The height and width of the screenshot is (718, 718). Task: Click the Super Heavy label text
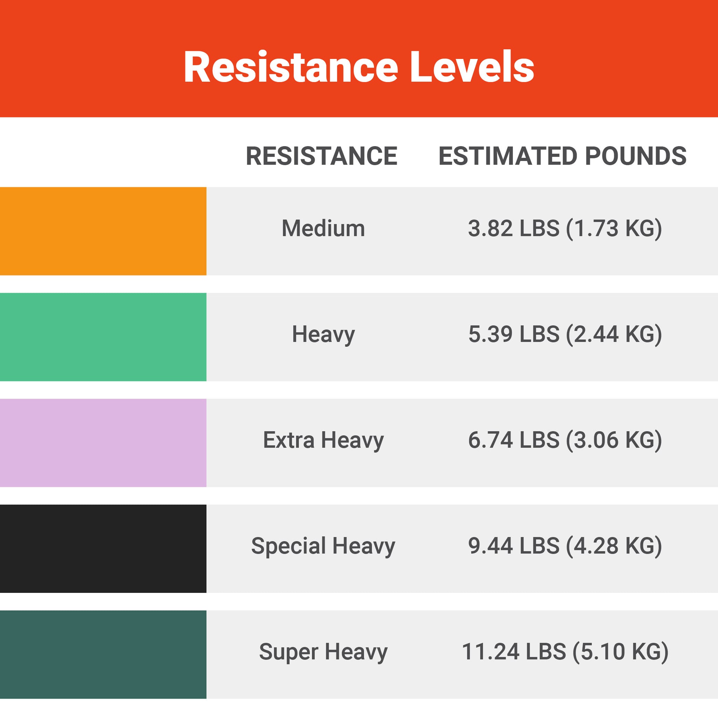pyautogui.click(x=323, y=652)
